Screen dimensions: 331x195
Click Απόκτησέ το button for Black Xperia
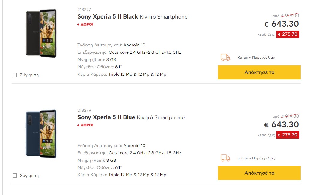[259, 72]
